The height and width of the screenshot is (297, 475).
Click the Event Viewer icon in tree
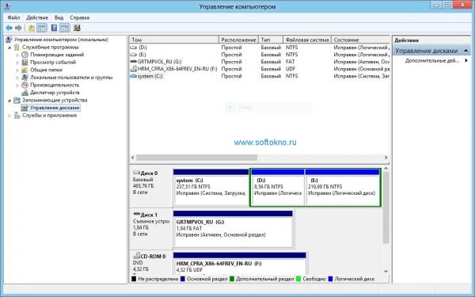pyautogui.click(x=25, y=62)
